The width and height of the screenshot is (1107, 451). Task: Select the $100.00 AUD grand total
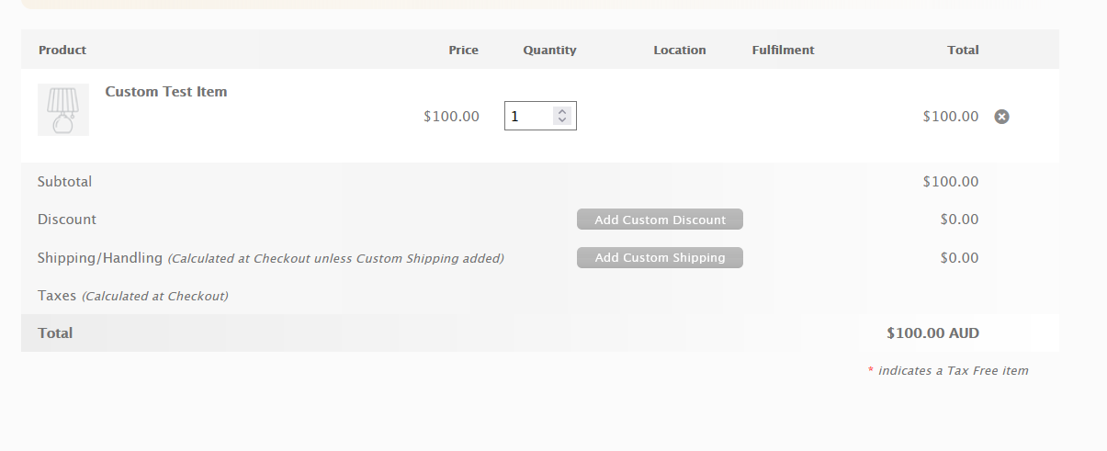[932, 333]
